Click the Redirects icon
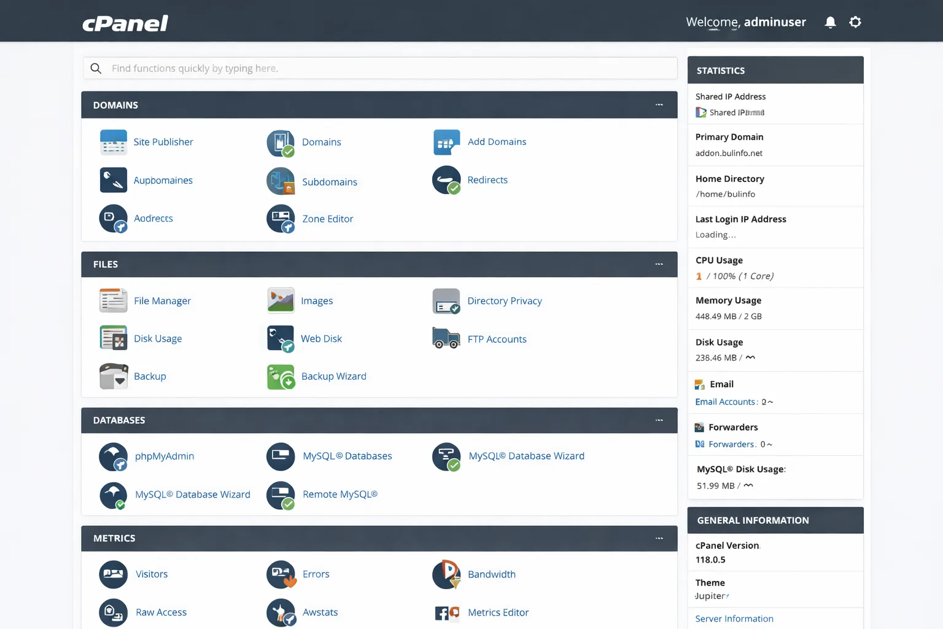943x629 pixels. pyautogui.click(x=446, y=180)
